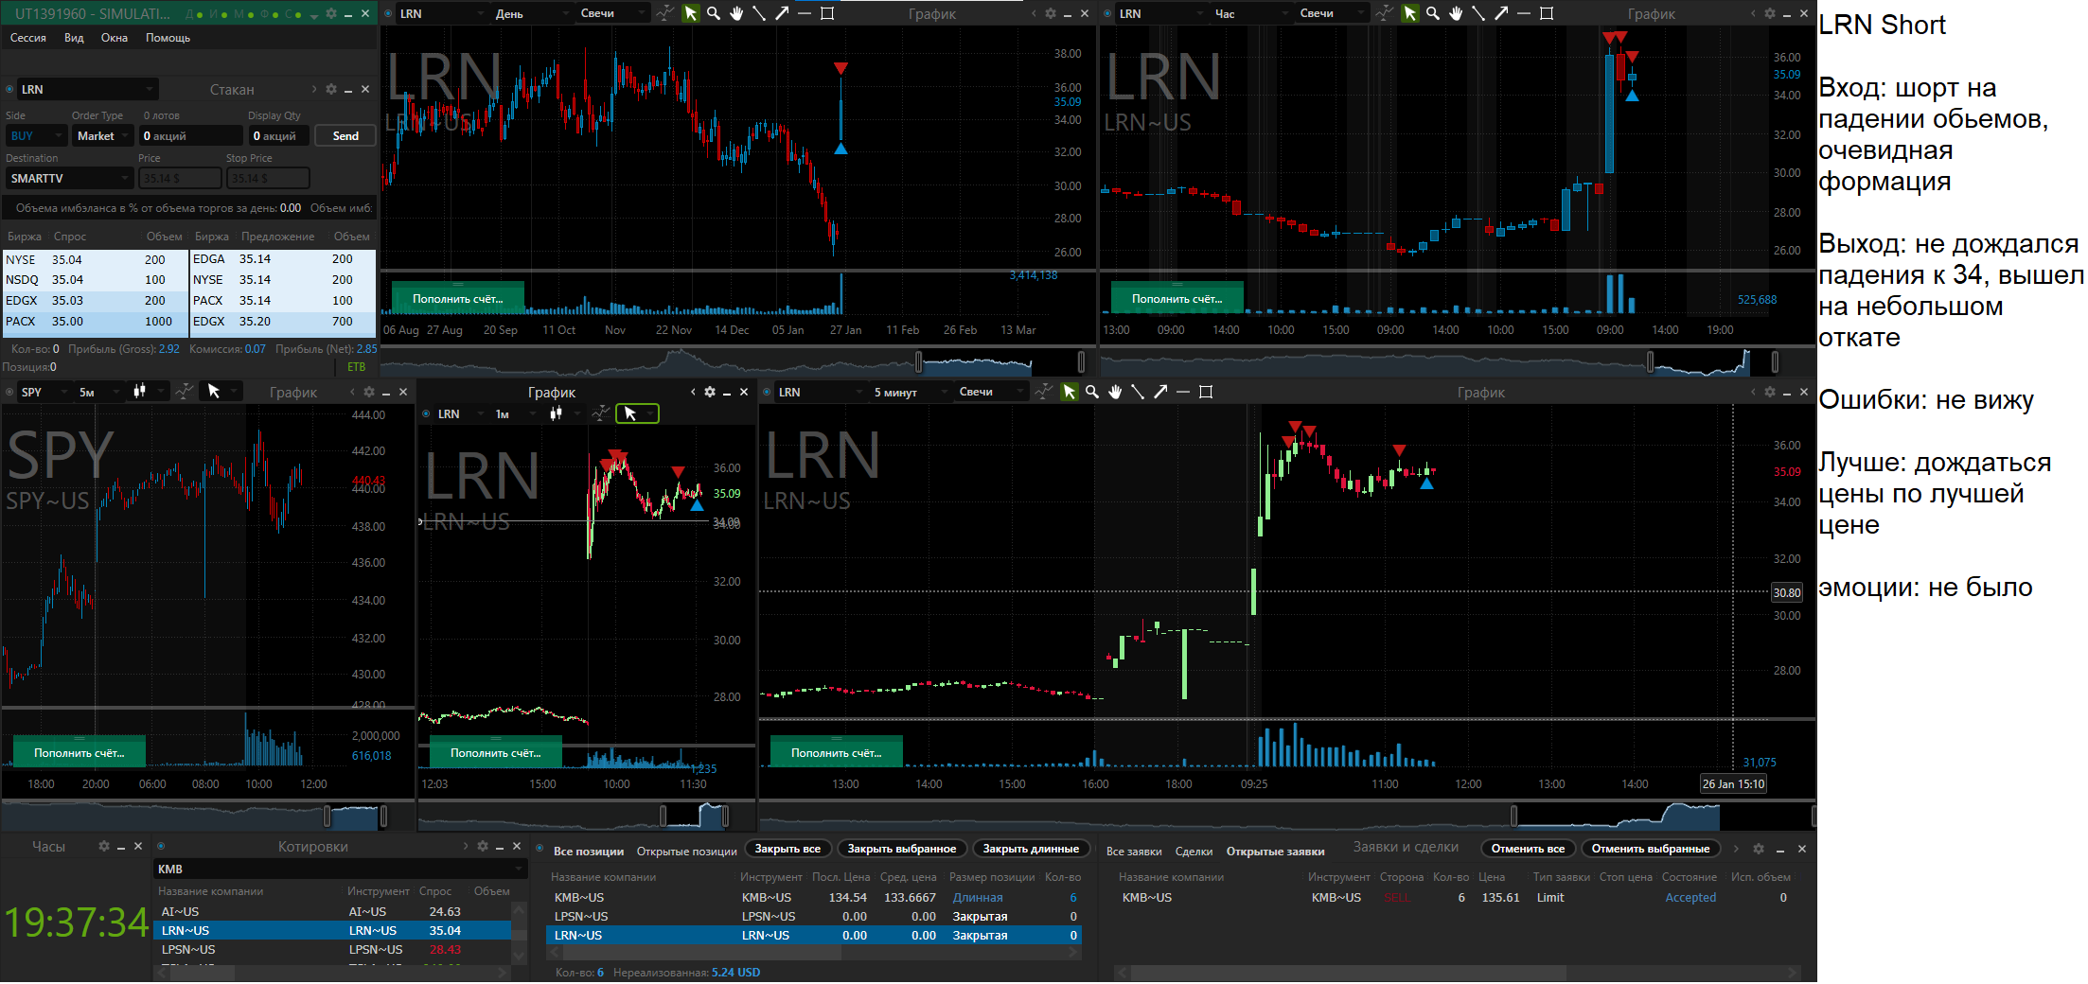Open the Order Type Market dropdown
Screen dimensions: 2088x984
(x=103, y=136)
